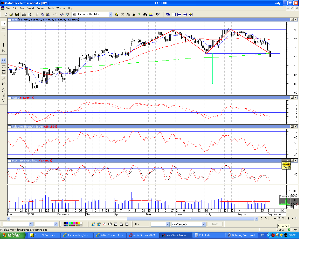Image resolution: width=332 pixels, height=265 pixels.
Task: Launch The Explorer binoculars tool
Action: pos(145,14)
